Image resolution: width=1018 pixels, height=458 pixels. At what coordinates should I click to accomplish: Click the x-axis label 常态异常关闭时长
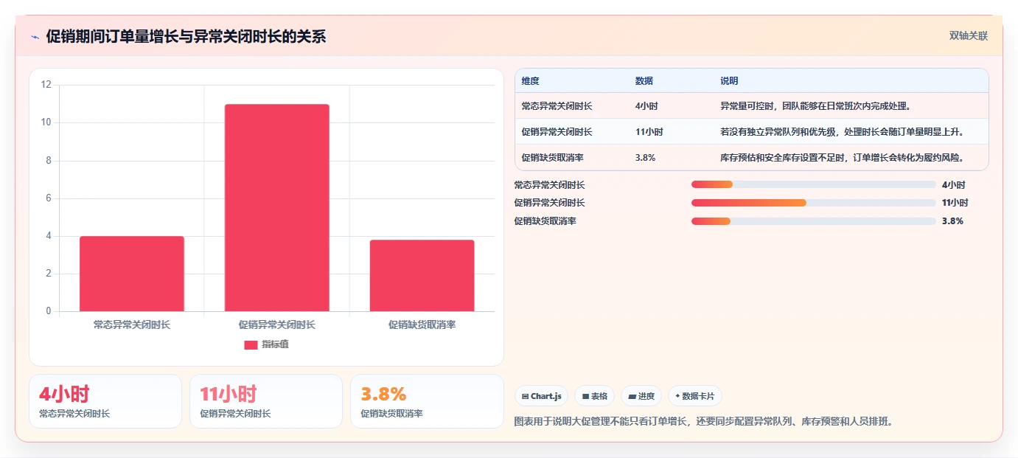tap(132, 325)
